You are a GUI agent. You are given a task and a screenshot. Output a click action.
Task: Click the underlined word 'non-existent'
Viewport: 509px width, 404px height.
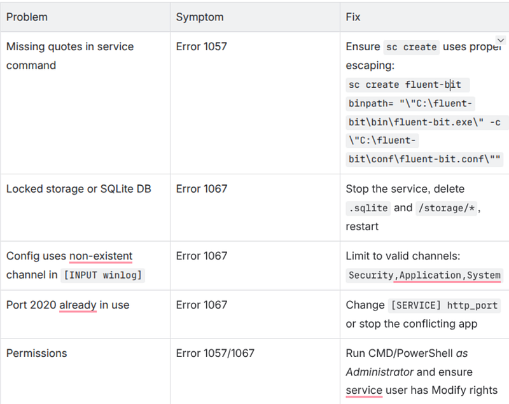click(x=101, y=256)
